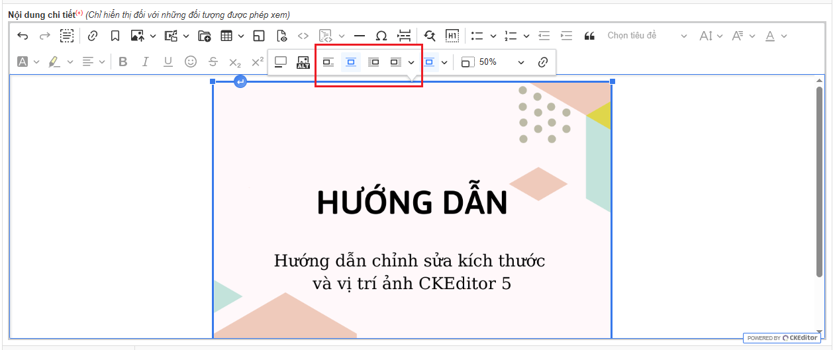Insert a block quote

coord(589,36)
